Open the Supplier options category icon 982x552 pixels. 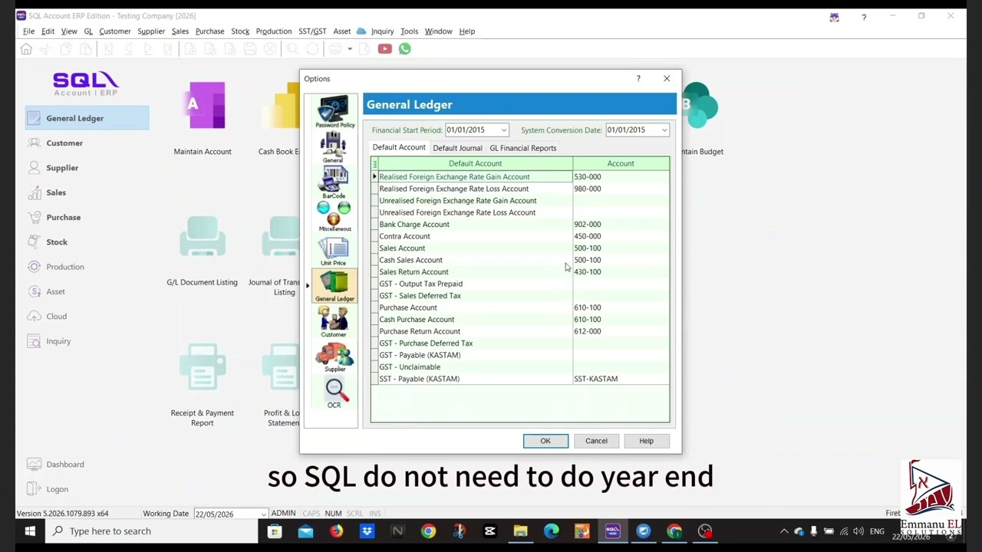[334, 357]
